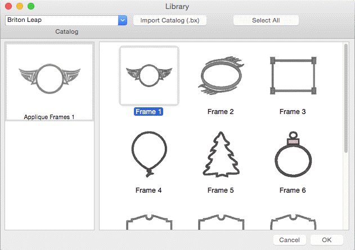The width and height of the screenshot is (355, 250).
Task: Minimize the Library window with yellow button
Action: 19,6
